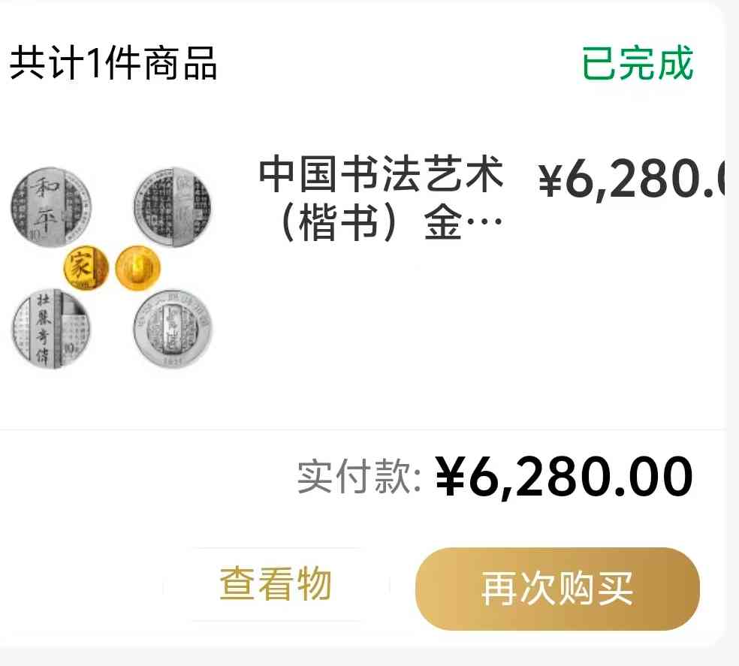Viewport: 739px width, 666px height.
Task: Click the 实付款 label
Action: pos(359,477)
